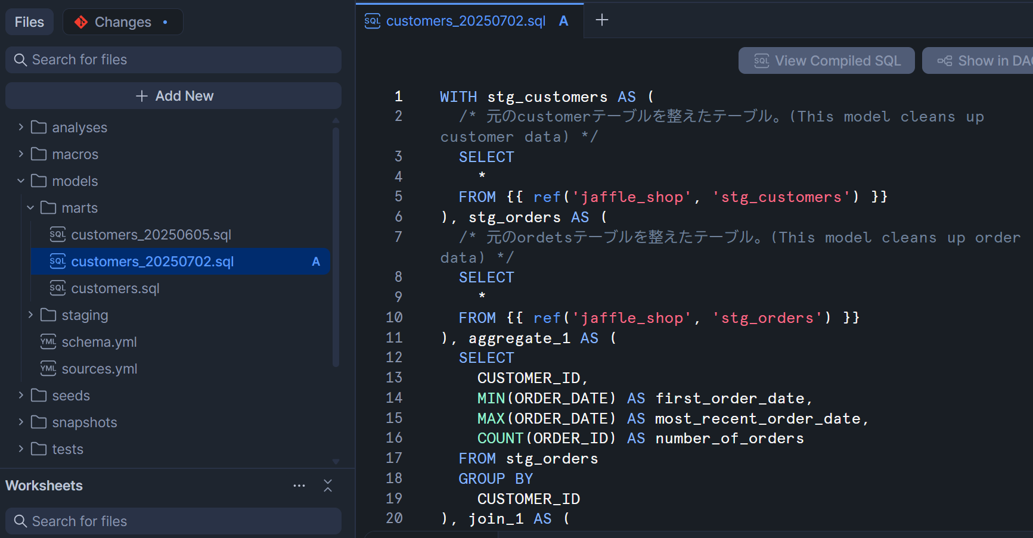Click most_recent_order_date alias on line 15
The width and height of the screenshot is (1033, 538).
coord(758,419)
